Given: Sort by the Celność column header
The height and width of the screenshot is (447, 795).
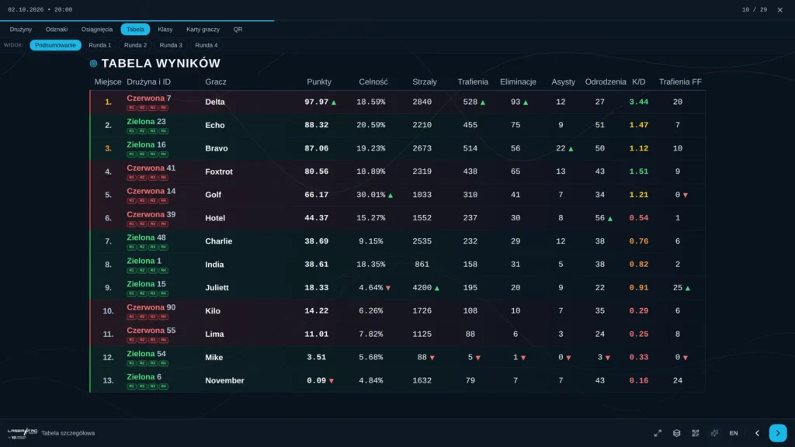Looking at the screenshot, I should coord(373,81).
